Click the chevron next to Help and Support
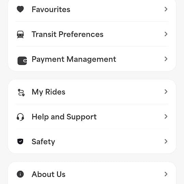The image size is (184, 184). point(166,117)
